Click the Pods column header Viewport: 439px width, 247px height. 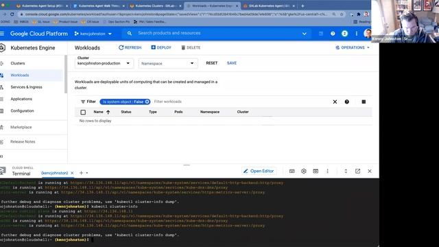pos(178,112)
